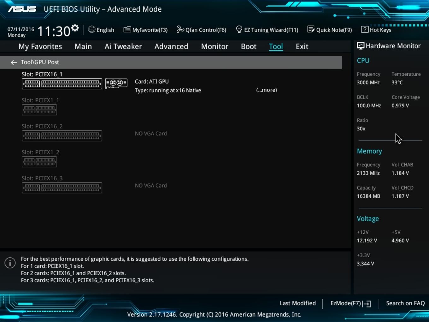Image resolution: width=429 pixels, height=322 pixels.
Task: Change language via the English label
Action: pos(105,30)
